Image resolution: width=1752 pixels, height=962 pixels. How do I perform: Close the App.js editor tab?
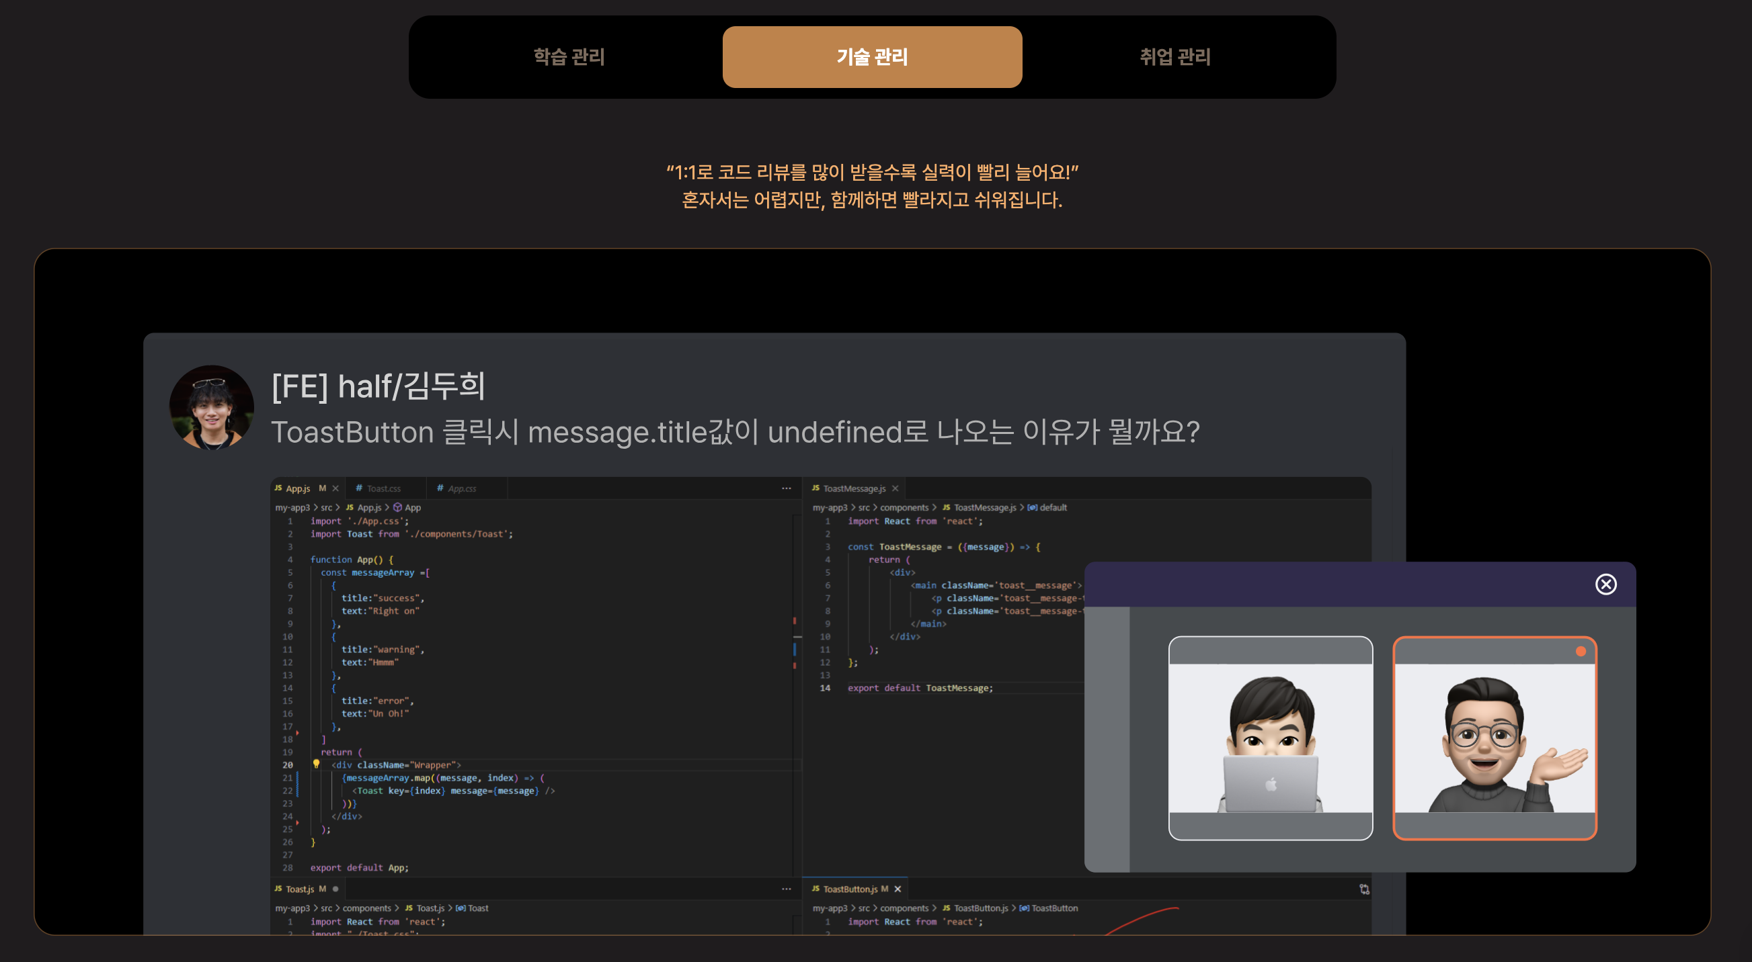pyautogui.click(x=335, y=488)
